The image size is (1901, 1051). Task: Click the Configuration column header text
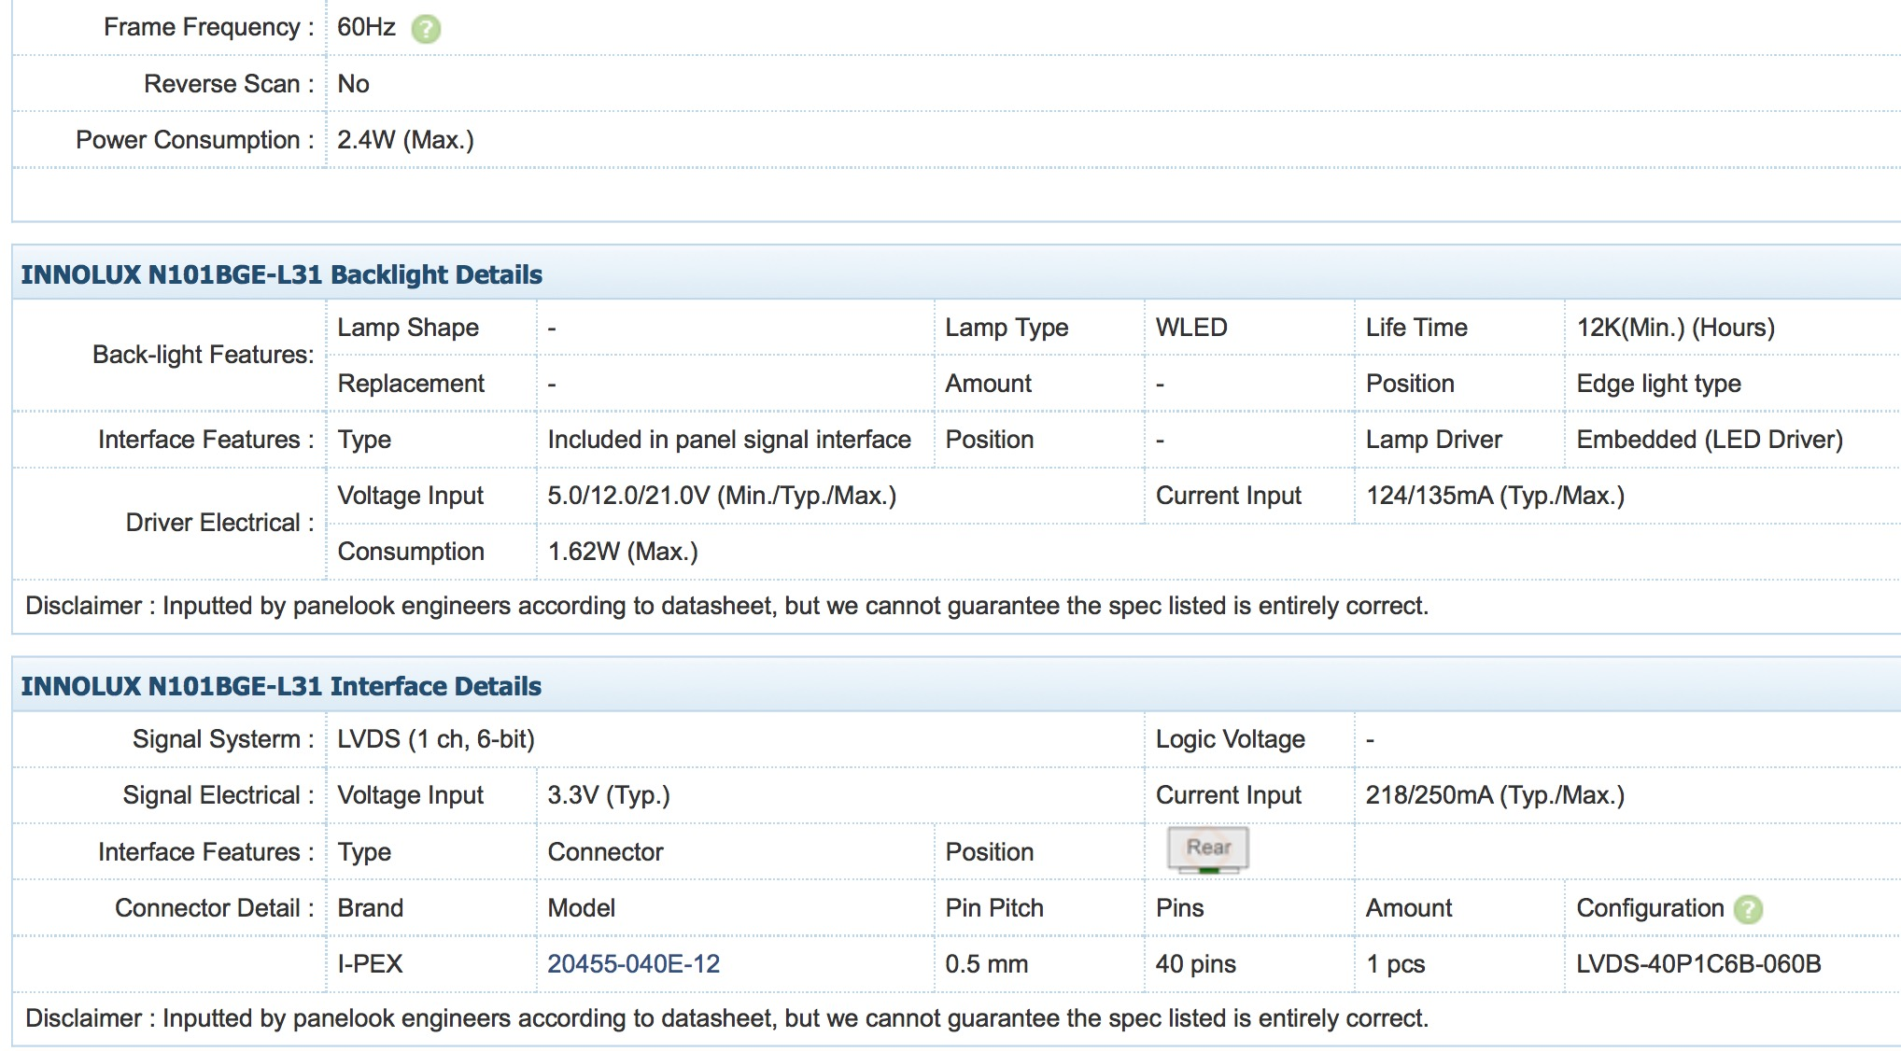click(x=1650, y=908)
